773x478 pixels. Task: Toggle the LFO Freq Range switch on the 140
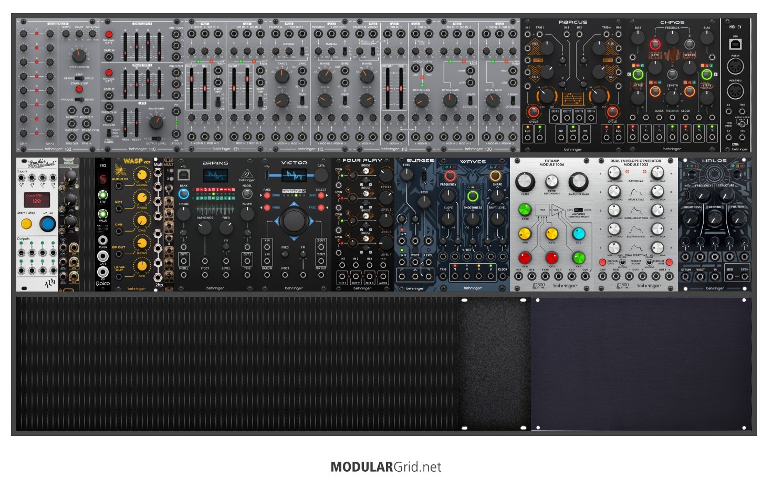pos(108,133)
